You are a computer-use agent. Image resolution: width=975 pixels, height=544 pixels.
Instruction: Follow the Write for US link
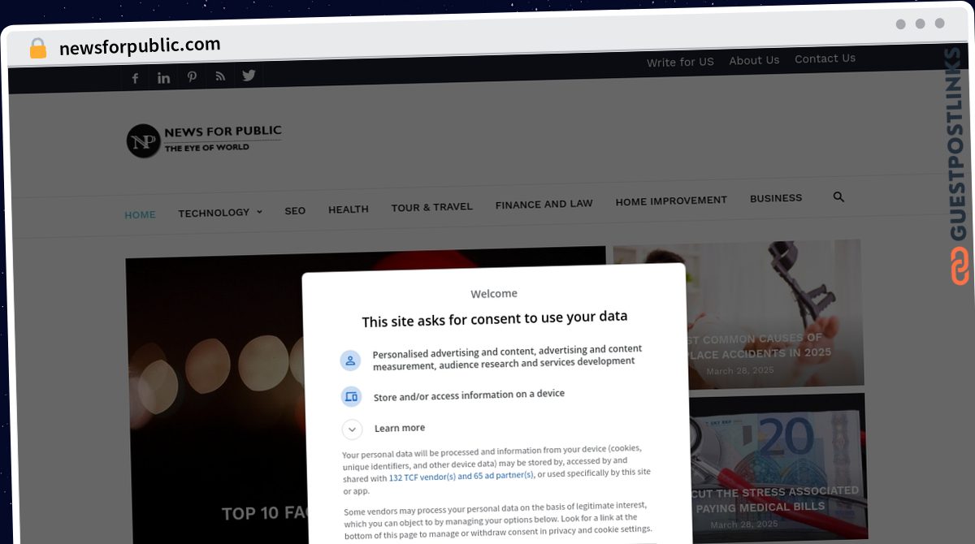(x=680, y=62)
